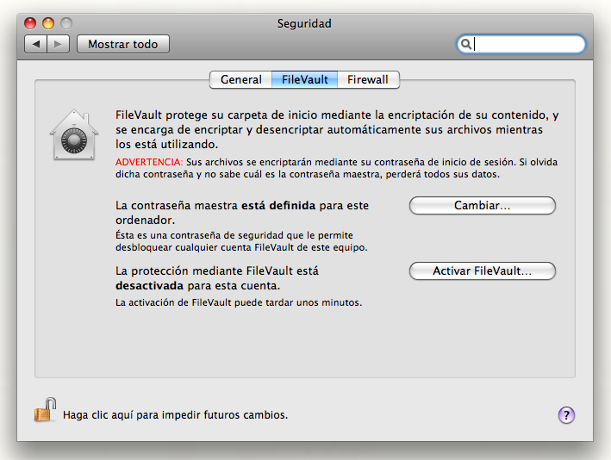Screen dimensions: 611x460
Task: Focus the search input field
Action: [x=521, y=44]
